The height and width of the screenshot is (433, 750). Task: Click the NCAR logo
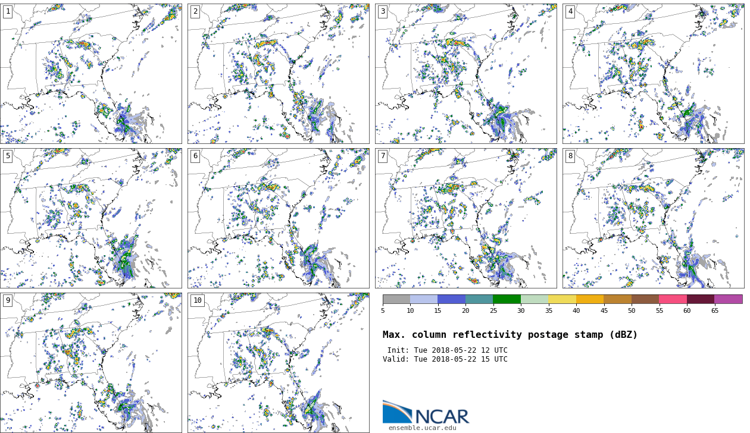point(426,412)
